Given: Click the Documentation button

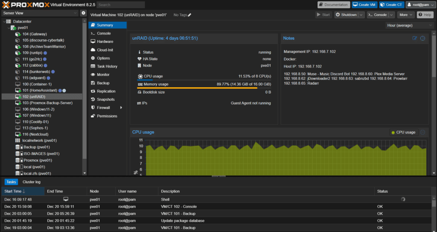Looking at the screenshot, I should click(x=334, y=5).
